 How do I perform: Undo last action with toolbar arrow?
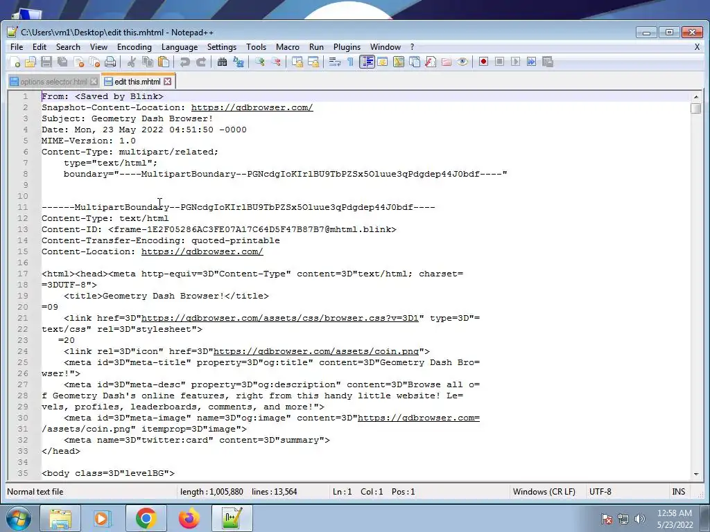tap(184, 62)
